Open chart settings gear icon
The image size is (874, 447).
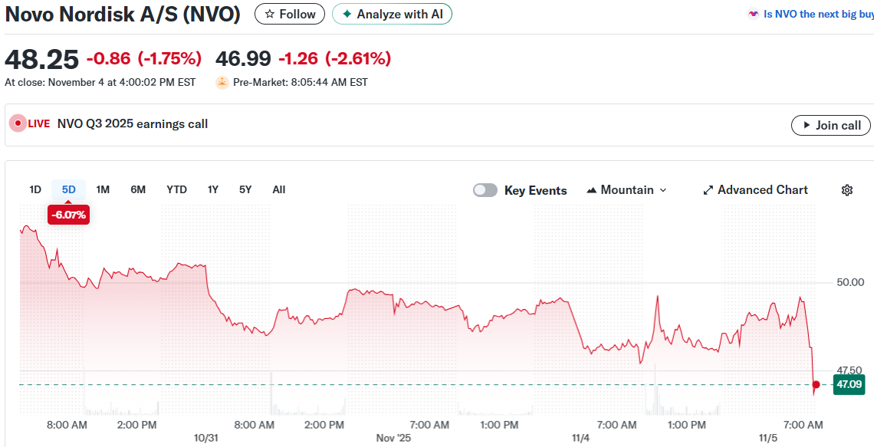click(x=847, y=190)
